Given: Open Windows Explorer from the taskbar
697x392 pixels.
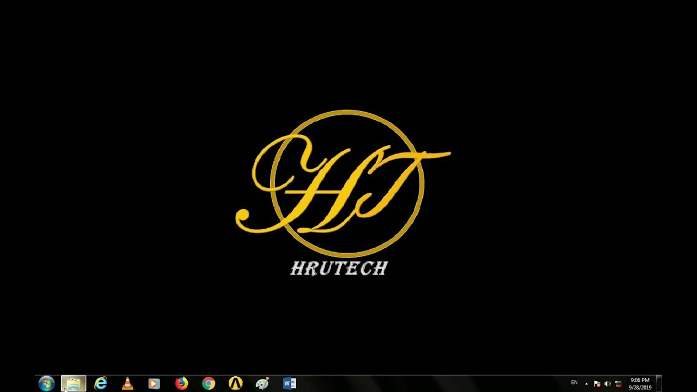Looking at the screenshot, I should click(x=74, y=384).
